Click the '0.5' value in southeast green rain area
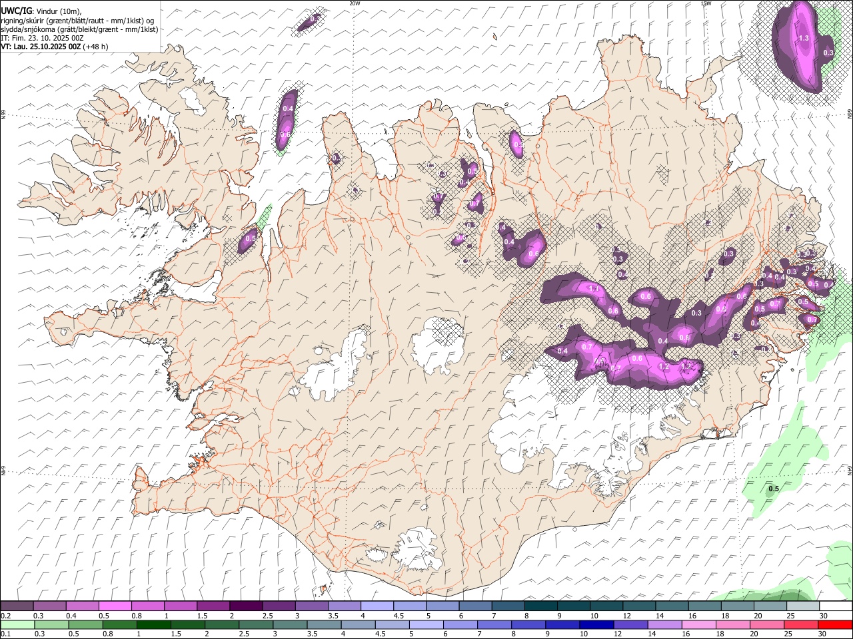 pos(774,489)
